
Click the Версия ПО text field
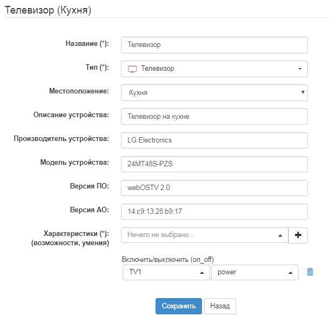(214, 187)
